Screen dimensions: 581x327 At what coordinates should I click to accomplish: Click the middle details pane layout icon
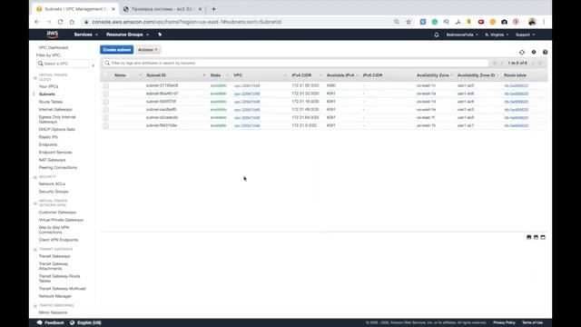coord(536,237)
